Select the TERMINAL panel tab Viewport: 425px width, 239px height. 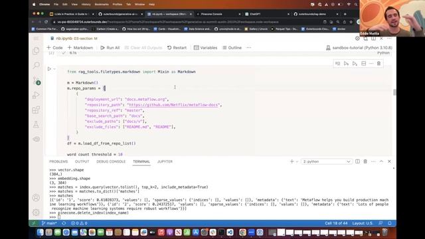click(x=141, y=161)
